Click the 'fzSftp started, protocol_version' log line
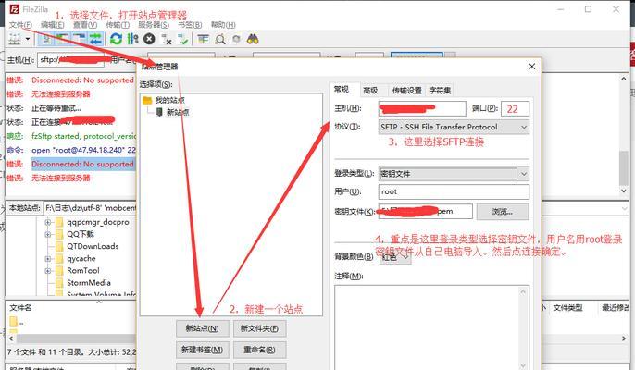The width and height of the screenshot is (635, 370). [x=83, y=136]
